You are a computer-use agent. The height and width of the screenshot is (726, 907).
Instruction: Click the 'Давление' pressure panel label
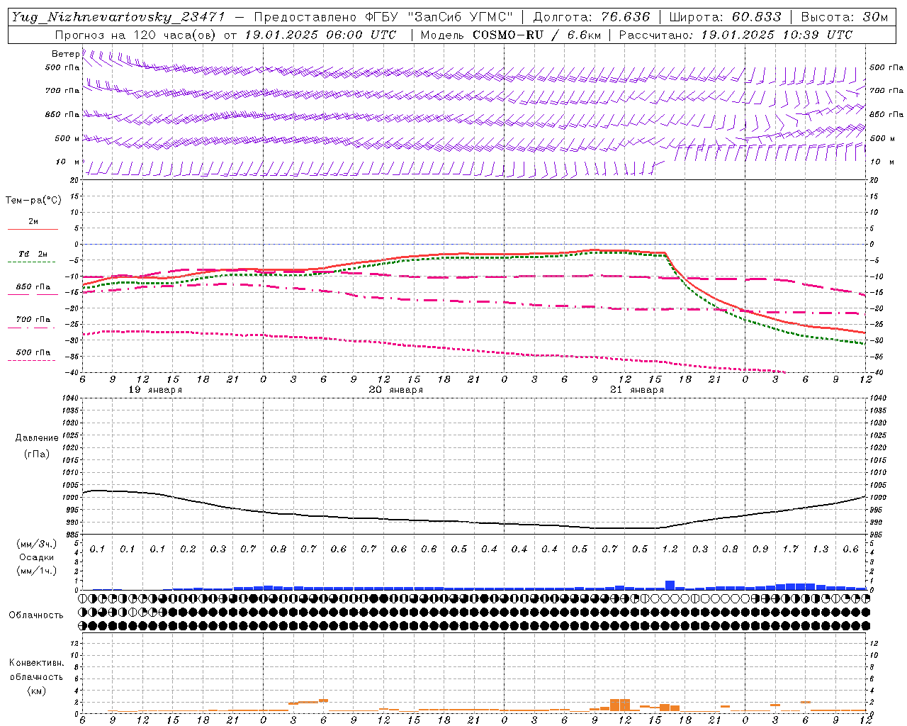(37, 438)
